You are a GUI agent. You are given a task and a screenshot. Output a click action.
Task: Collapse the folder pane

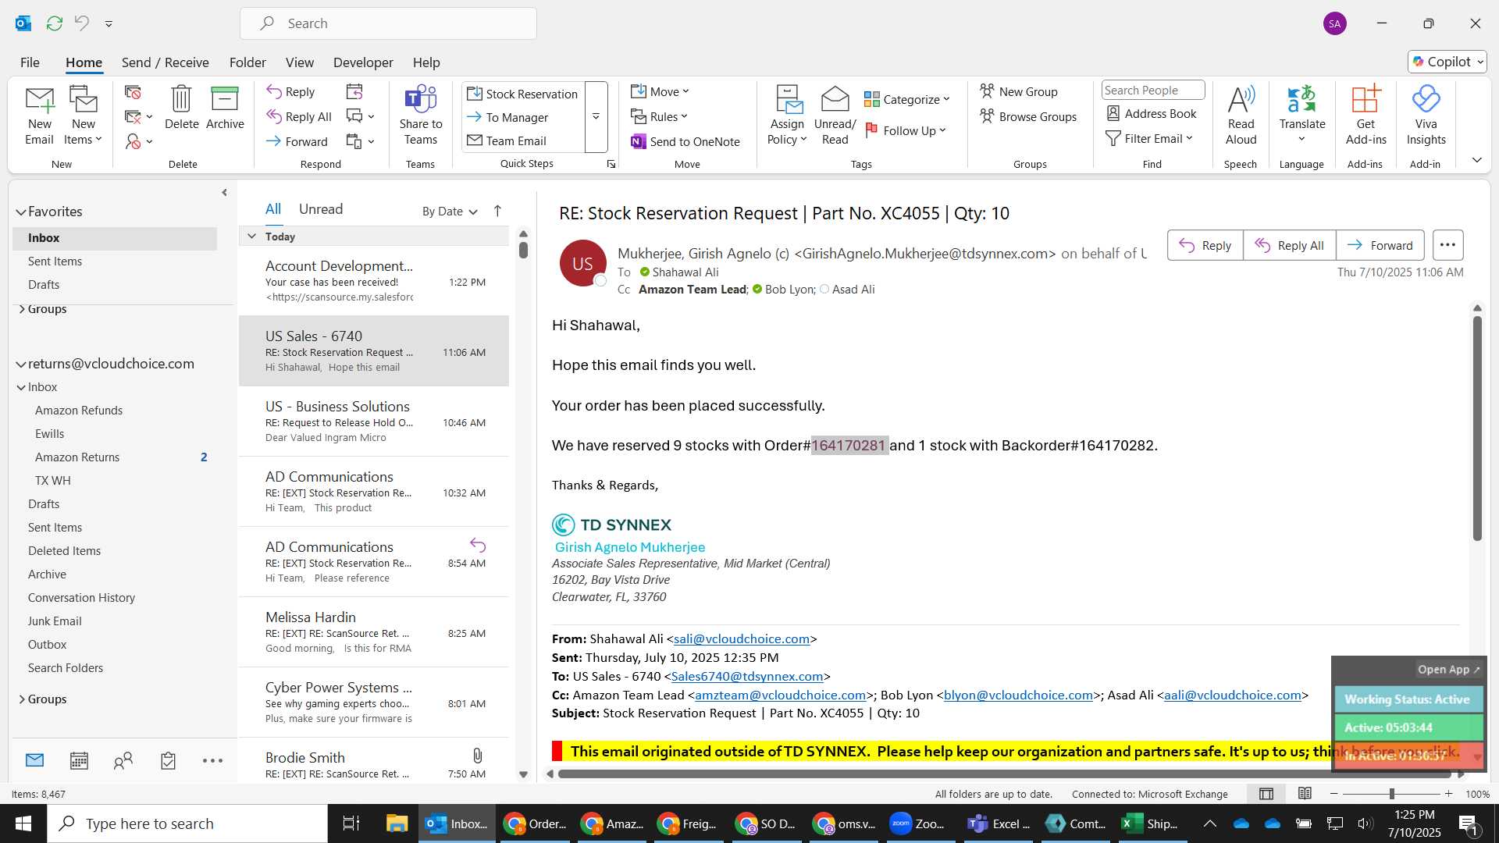coord(224,192)
